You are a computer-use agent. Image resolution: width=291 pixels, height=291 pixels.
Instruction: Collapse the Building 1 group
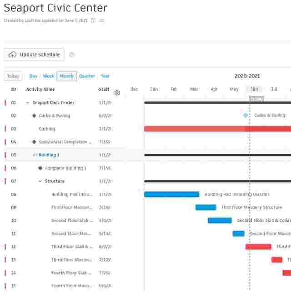tap(34, 155)
